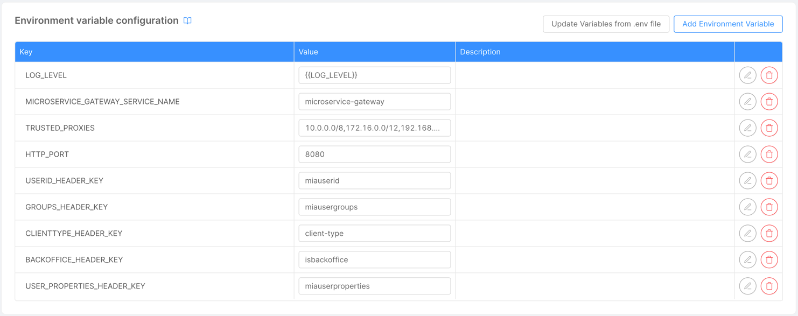Click Update Variables from .env file
Image resolution: width=798 pixels, height=316 pixels.
tap(605, 24)
